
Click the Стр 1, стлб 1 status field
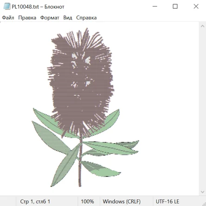point(35,201)
